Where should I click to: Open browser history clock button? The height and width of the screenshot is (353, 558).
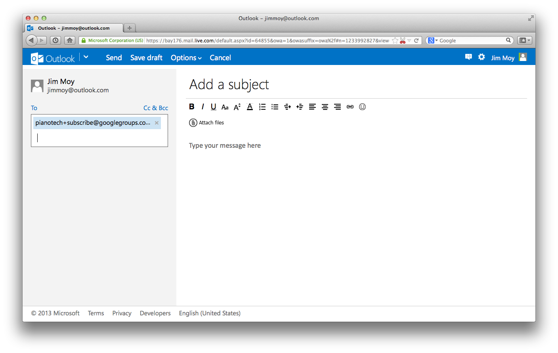click(55, 40)
